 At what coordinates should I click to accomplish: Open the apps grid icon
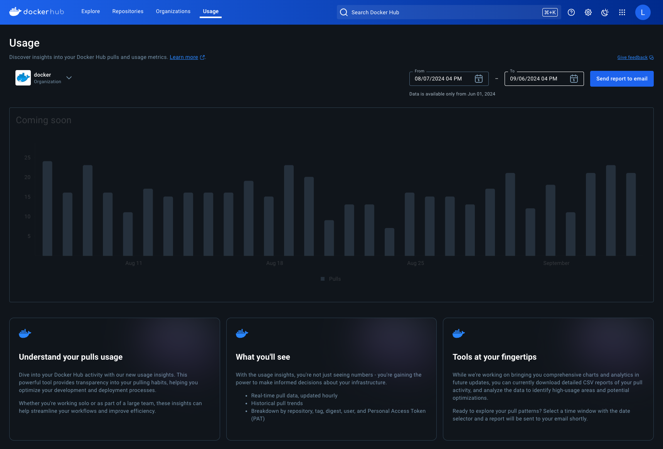[622, 12]
